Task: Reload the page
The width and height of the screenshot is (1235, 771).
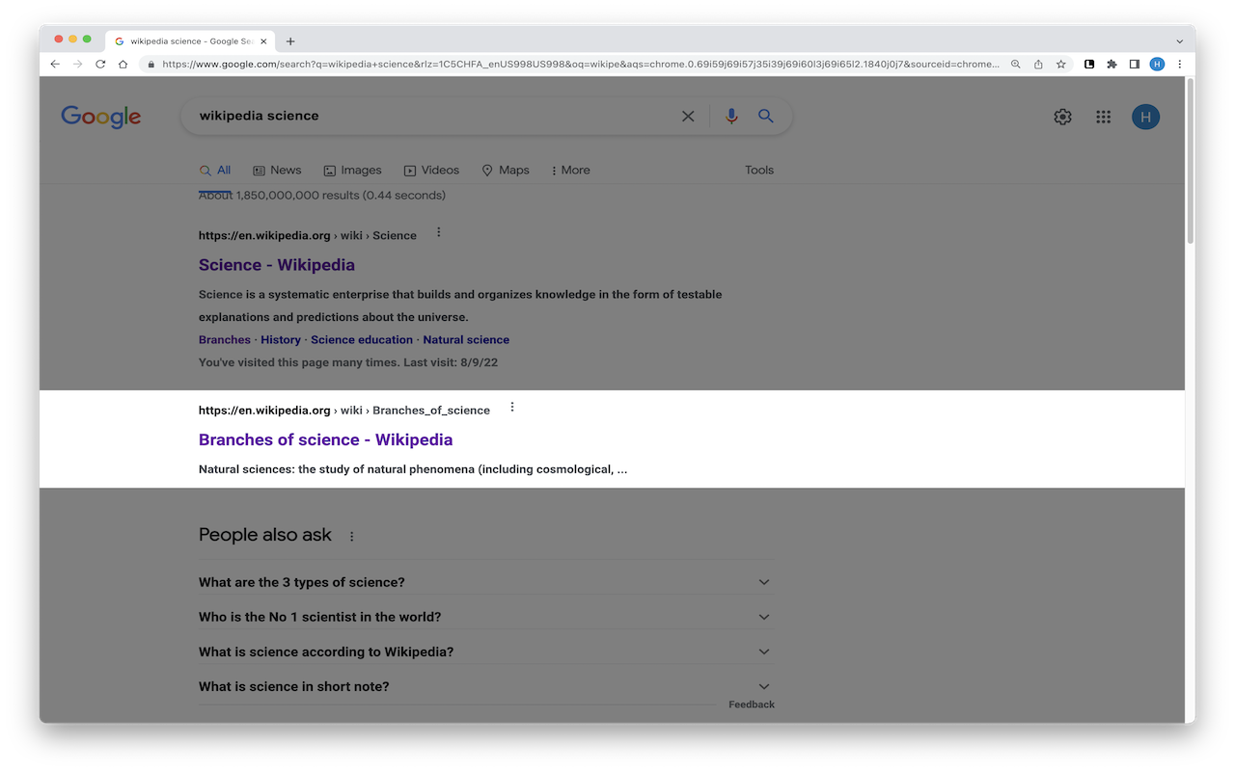Action: click(100, 64)
